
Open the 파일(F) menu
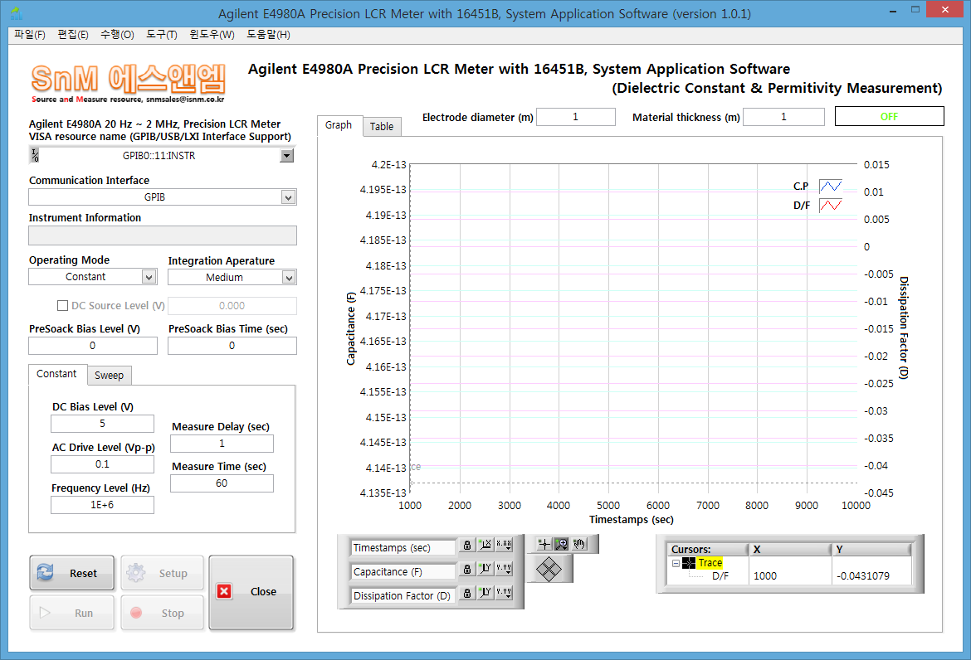[x=30, y=35]
